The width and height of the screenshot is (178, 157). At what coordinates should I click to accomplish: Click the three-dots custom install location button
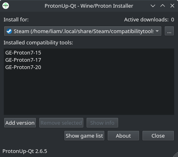[x=169, y=31]
